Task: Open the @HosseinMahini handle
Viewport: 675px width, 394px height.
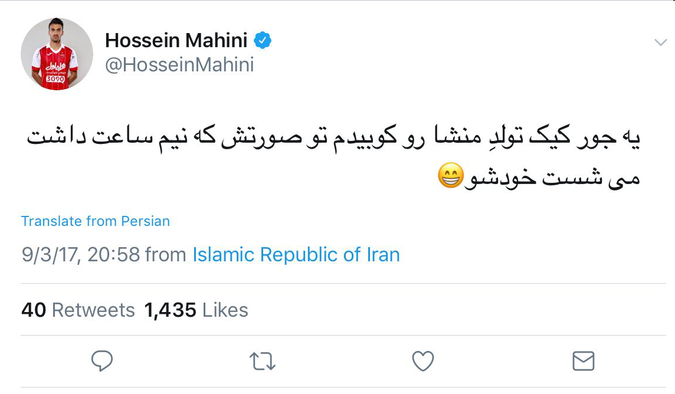Action: [179, 64]
